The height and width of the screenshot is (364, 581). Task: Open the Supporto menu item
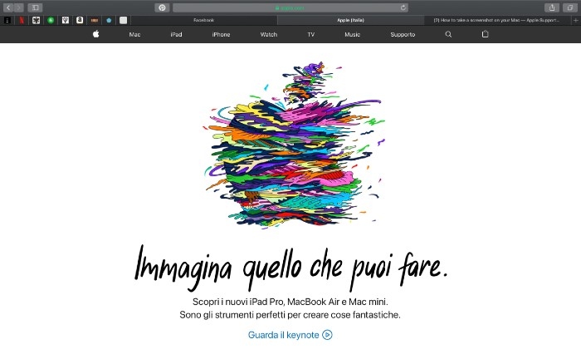point(403,35)
